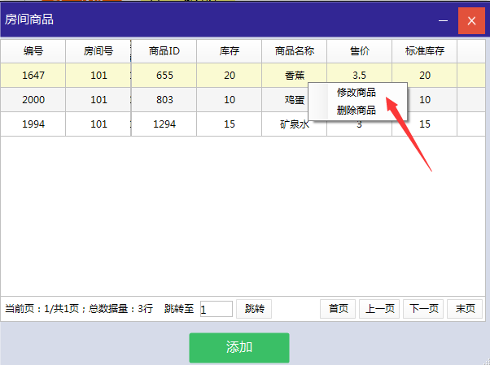Click the 标准库存 column header
490x365 pixels.
coord(424,51)
